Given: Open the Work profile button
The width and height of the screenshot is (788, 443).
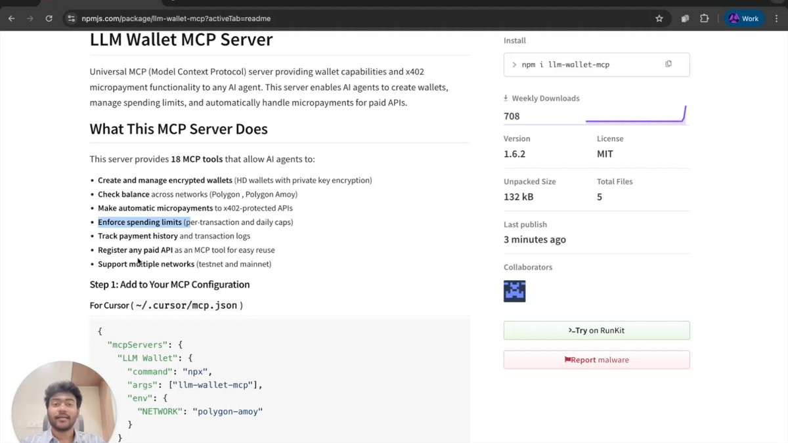Looking at the screenshot, I should 743,18.
